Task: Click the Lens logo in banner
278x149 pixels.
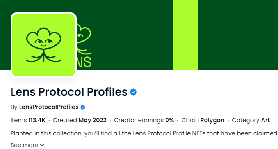Action: tap(84, 46)
